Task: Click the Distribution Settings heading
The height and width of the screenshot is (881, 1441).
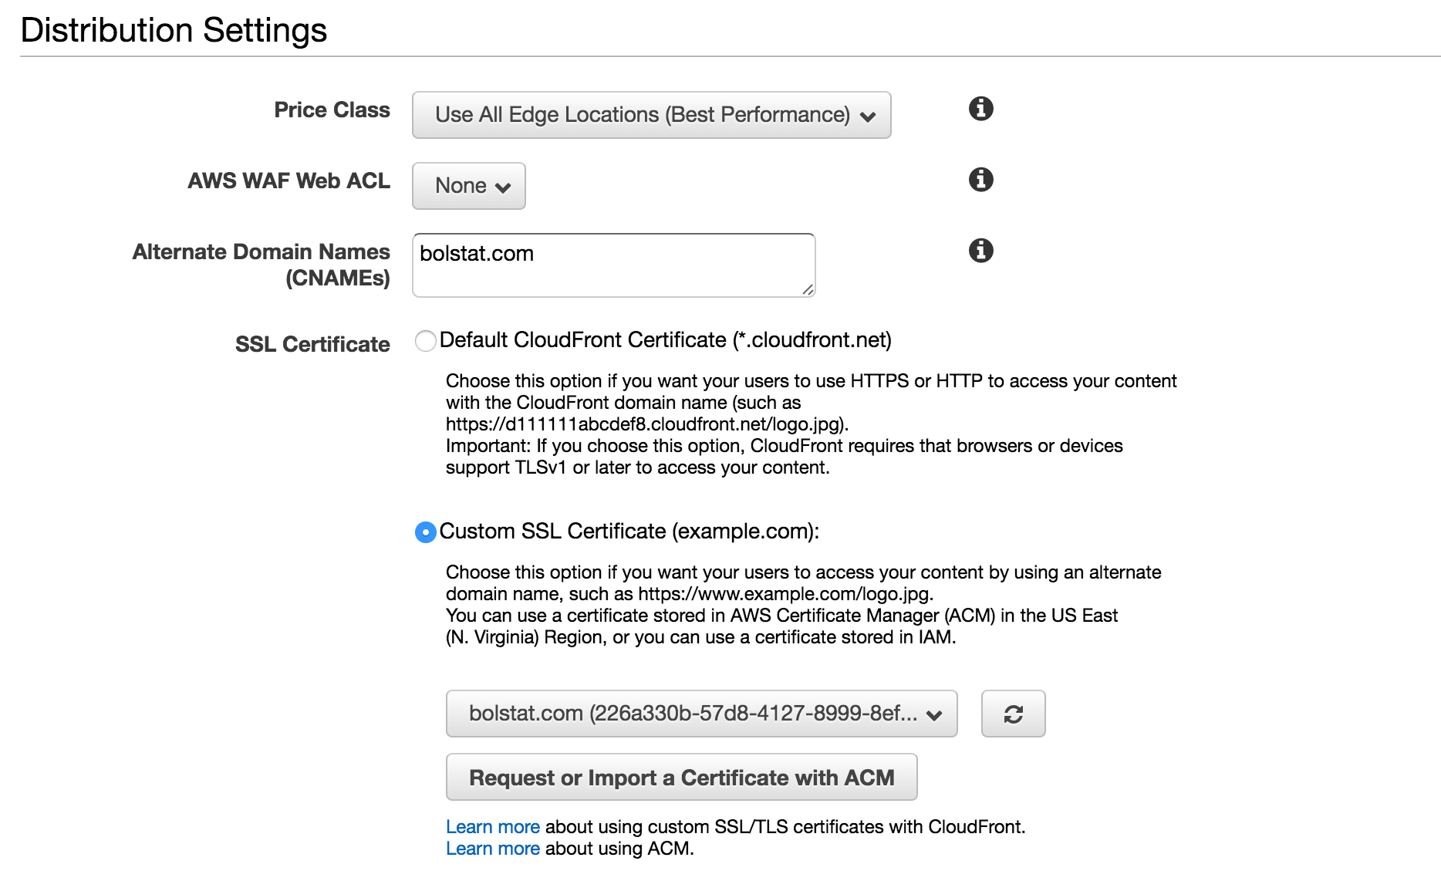Action: [174, 30]
